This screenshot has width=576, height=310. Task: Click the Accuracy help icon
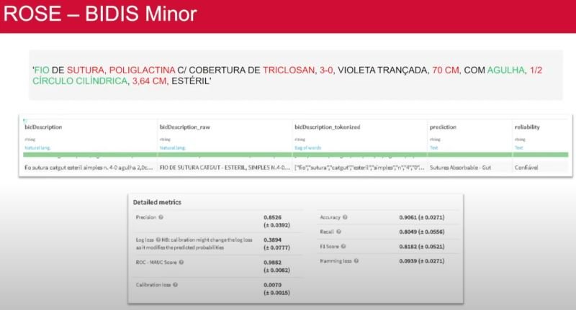(x=345, y=217)
